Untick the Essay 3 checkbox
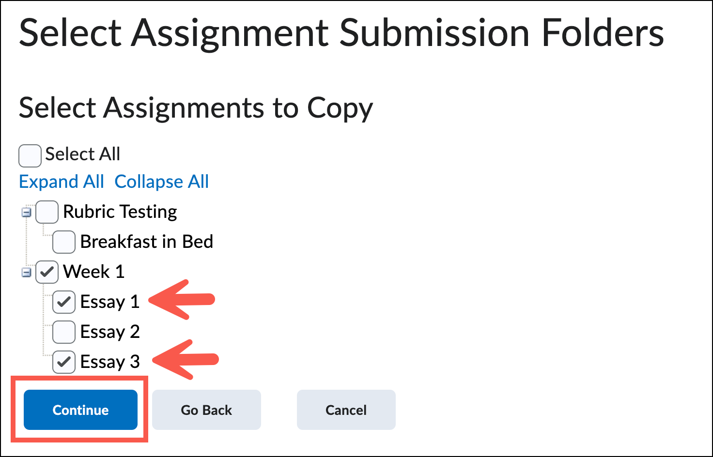 tap(64, 362)
